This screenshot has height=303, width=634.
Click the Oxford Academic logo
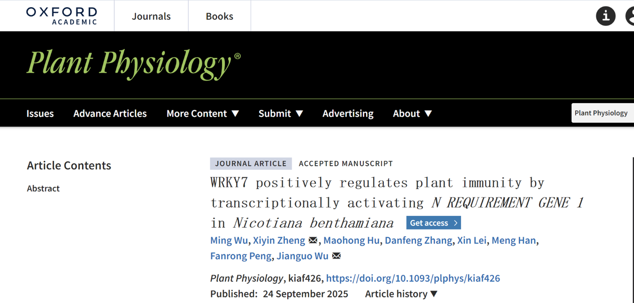[x=62, y=16]
